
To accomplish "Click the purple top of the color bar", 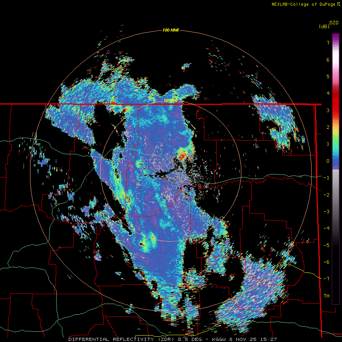I will coord(336,37).
